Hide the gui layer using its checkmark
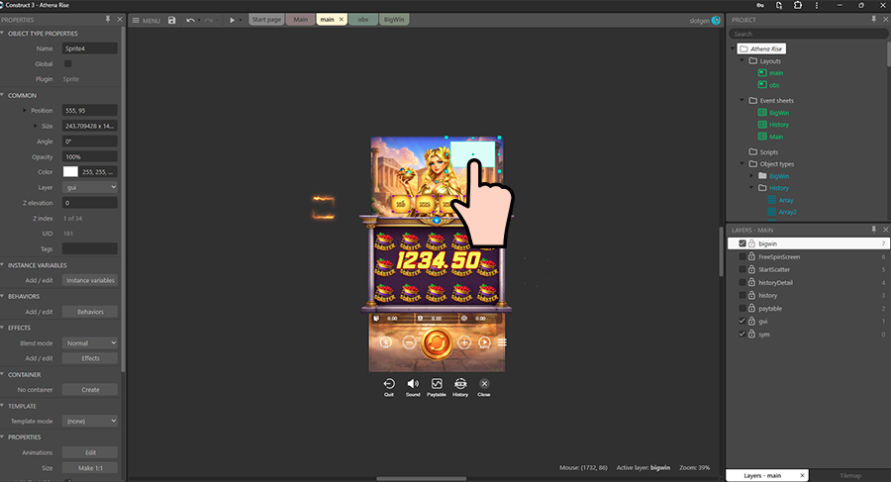Viewport: 891px width, 482px height. point(741,321)
